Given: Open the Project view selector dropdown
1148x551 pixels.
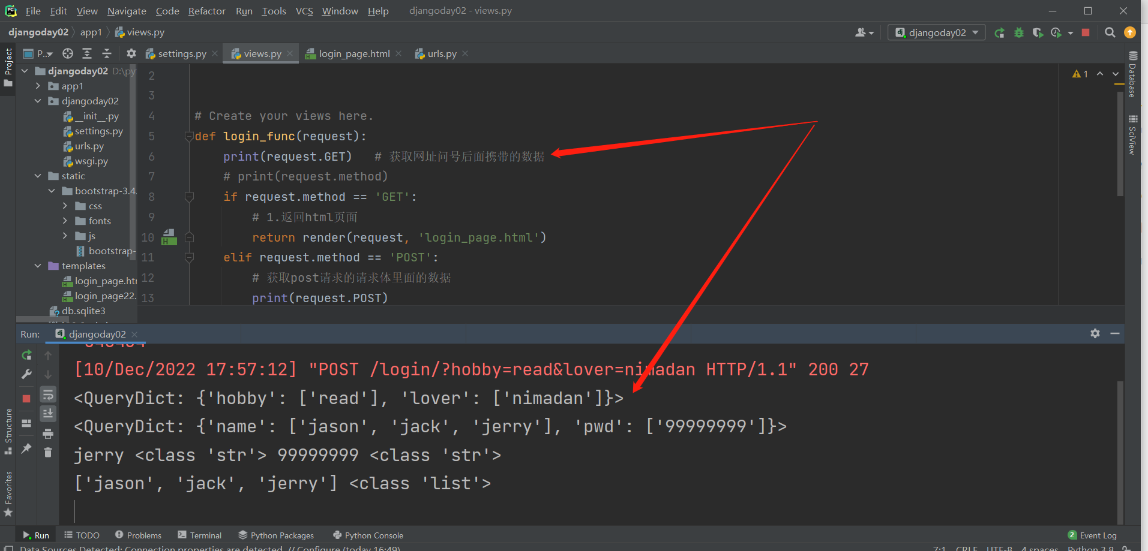Looking at the screenshot, I should pyautogui.click(x=38, y=53).
